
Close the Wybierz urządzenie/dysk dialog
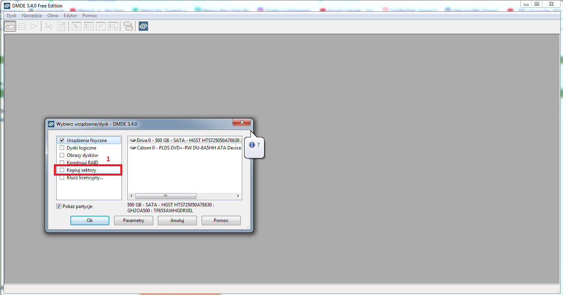click(x=241, y=123)
